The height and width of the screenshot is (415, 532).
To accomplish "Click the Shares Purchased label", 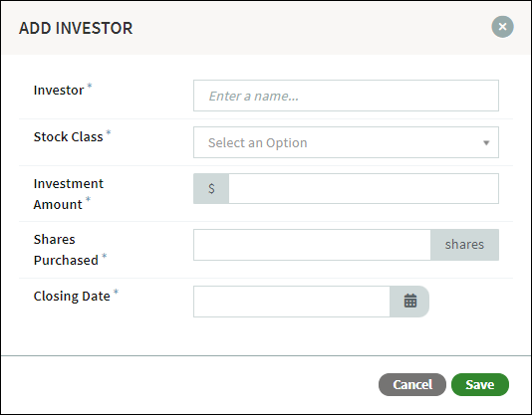I will (66, 250).
